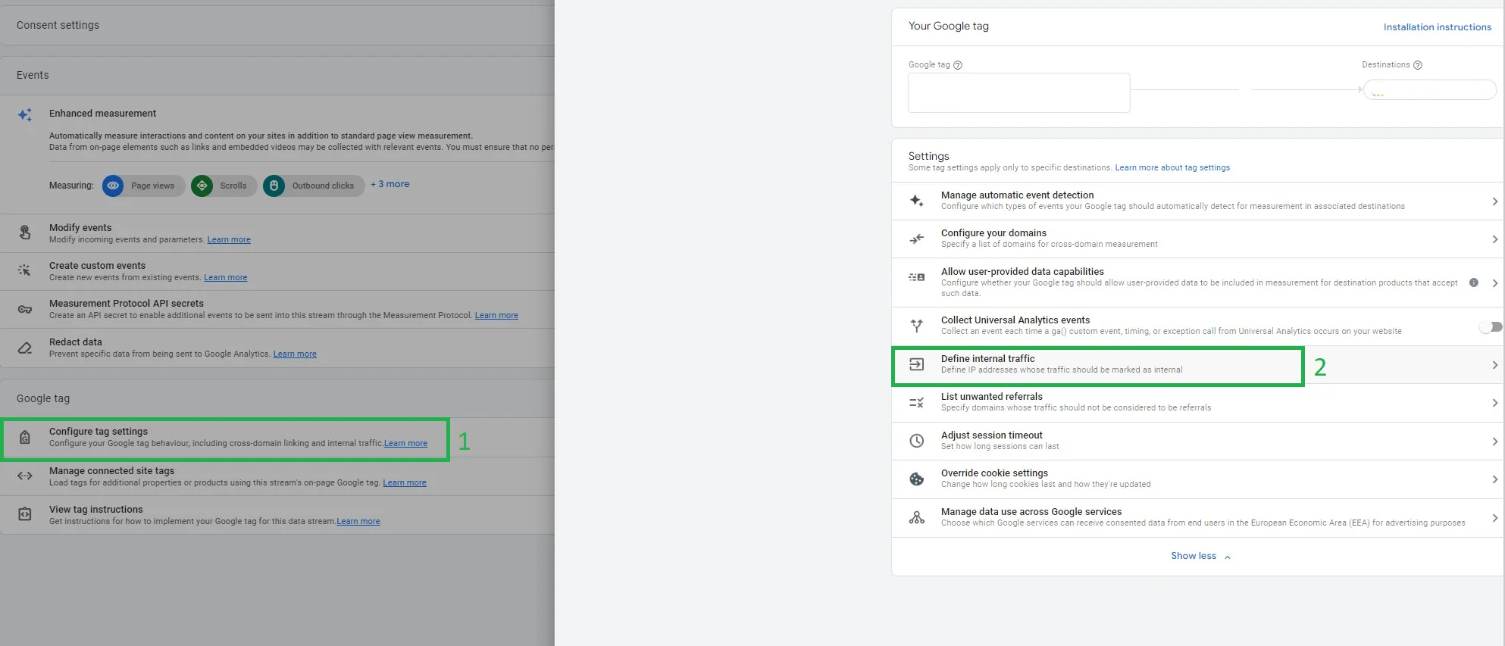1505x646 pixels.
Task: Click the Adjust session timeout title
Action: [992, 435]
